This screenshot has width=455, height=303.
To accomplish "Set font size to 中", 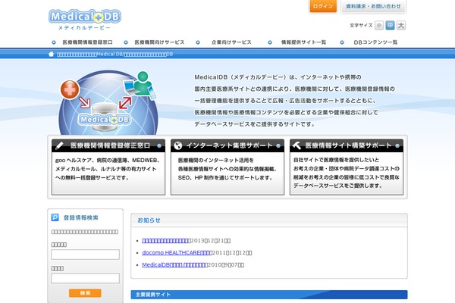I will coord(390,26).
